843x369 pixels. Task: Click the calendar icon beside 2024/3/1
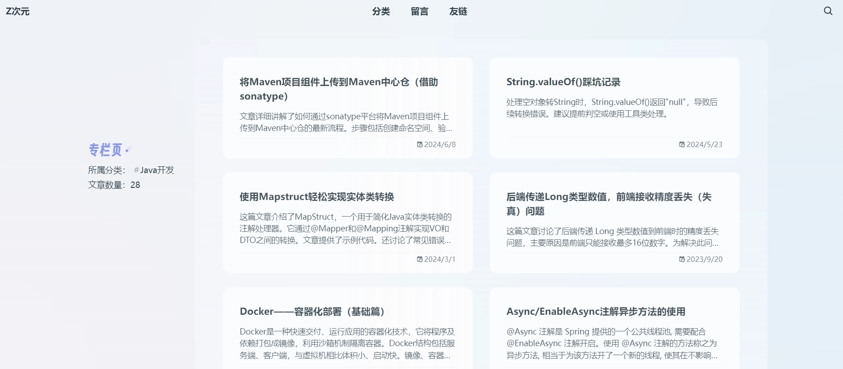tap(420, 259)
